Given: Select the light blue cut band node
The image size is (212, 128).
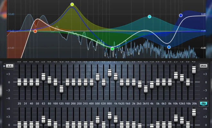Looking at the screenshot, I should coord(169,47).
